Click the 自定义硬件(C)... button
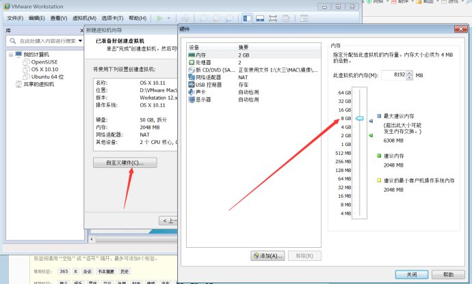 click(125, 162)
